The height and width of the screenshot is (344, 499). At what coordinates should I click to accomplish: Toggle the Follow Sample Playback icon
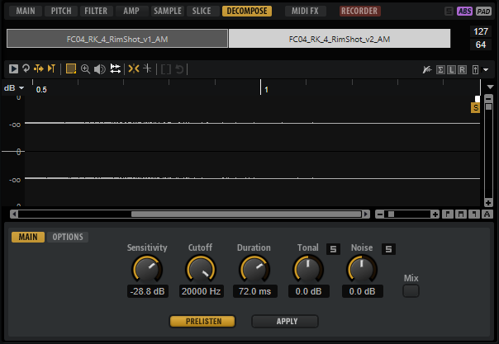point(51,68)
